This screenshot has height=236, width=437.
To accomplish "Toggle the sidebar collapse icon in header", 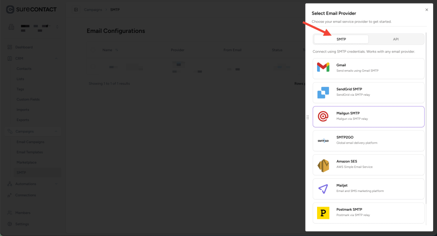I will point(76,9).
